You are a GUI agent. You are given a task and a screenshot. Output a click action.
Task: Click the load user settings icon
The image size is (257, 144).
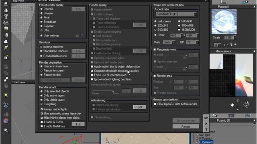[x=77, y=36]
